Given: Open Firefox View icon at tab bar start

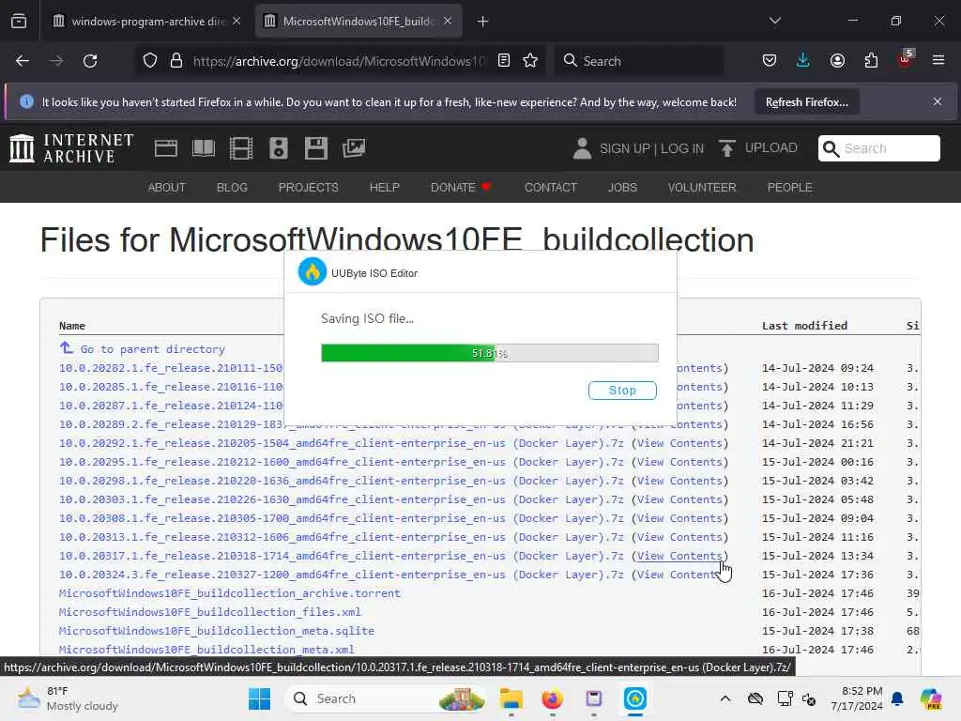Looking at the screenshot, I should (x=19, y=22).
